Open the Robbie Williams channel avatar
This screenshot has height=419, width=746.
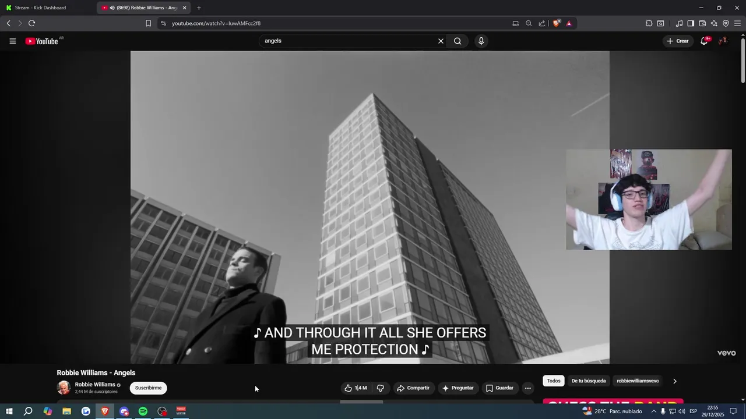pyautogui.click(x=64, y=388)
